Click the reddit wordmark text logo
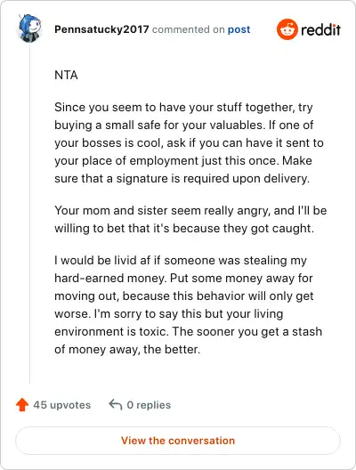 point(320,29)
